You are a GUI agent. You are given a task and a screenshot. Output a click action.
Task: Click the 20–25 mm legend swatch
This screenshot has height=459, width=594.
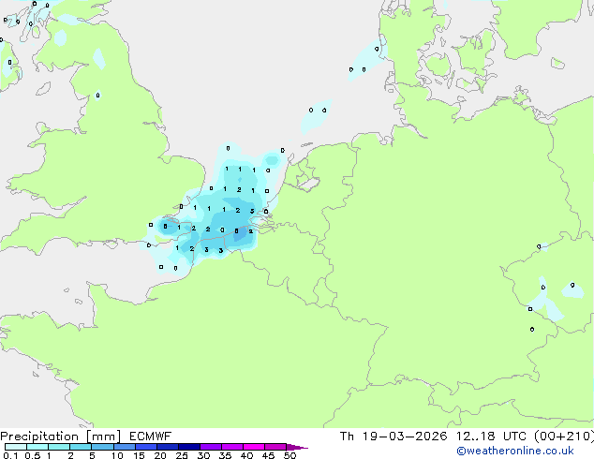point(168,447)
